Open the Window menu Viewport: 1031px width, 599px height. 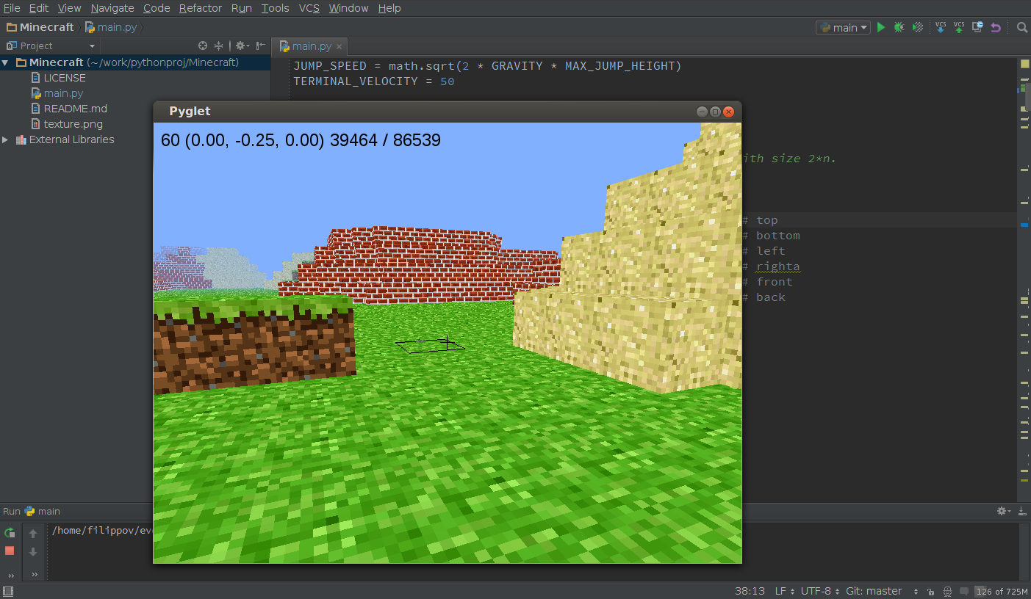coord(349,8)
